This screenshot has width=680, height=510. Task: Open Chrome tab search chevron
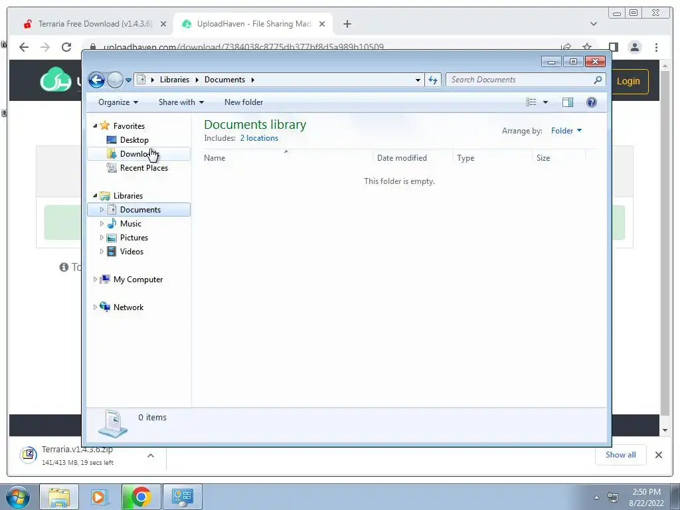[x=594, y=24]
